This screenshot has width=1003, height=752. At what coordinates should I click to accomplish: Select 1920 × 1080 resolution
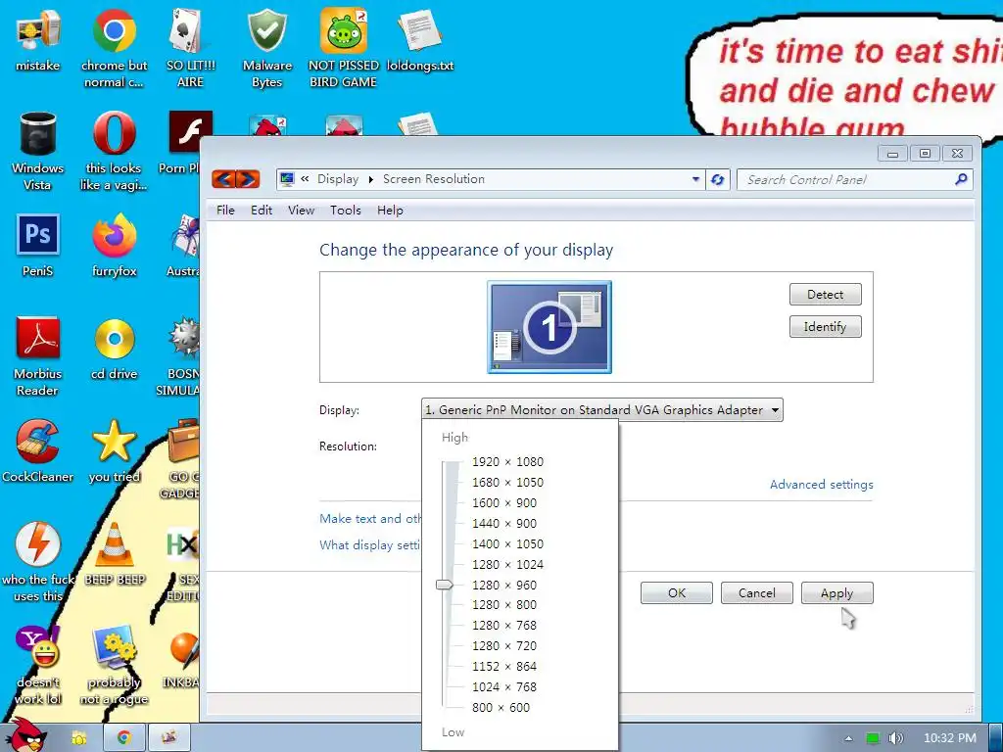(x=508, y=462)
